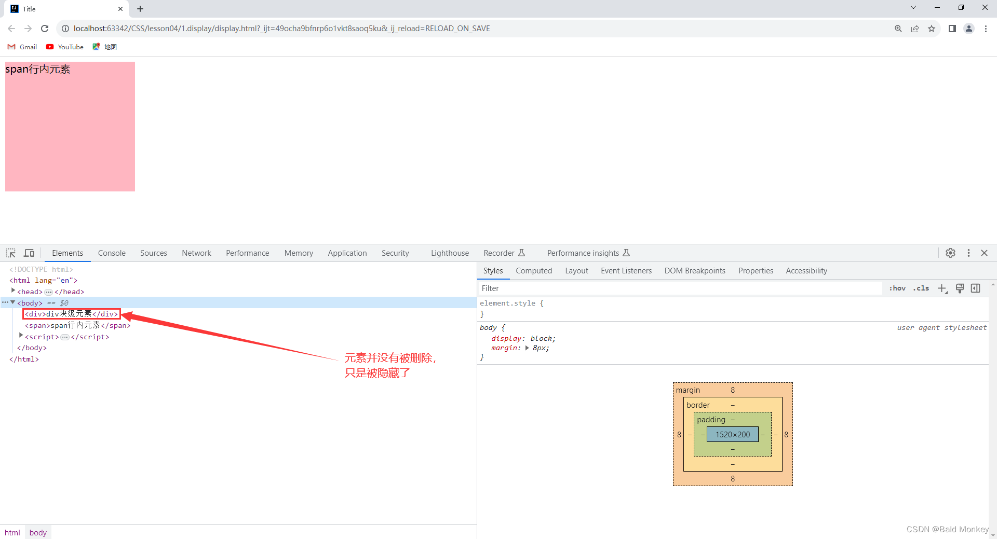The height and width of the screenshot is (539, 997).
Task: Expand the script element node
Action: coord(21,336)
